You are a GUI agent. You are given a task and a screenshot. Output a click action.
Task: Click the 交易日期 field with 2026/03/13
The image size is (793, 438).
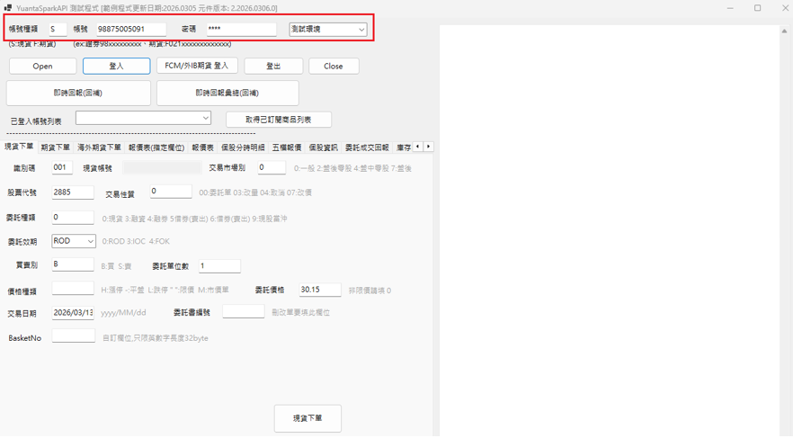(73, 313)
